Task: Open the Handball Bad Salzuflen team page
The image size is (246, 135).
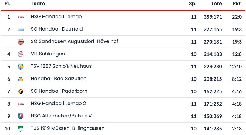Action: (x=59, y=79)
